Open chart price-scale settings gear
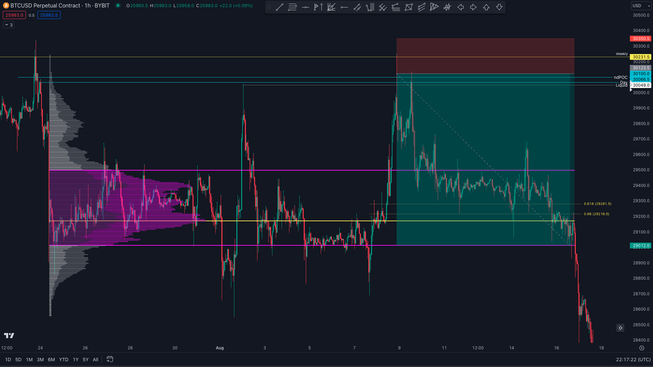 pos(642,347)
